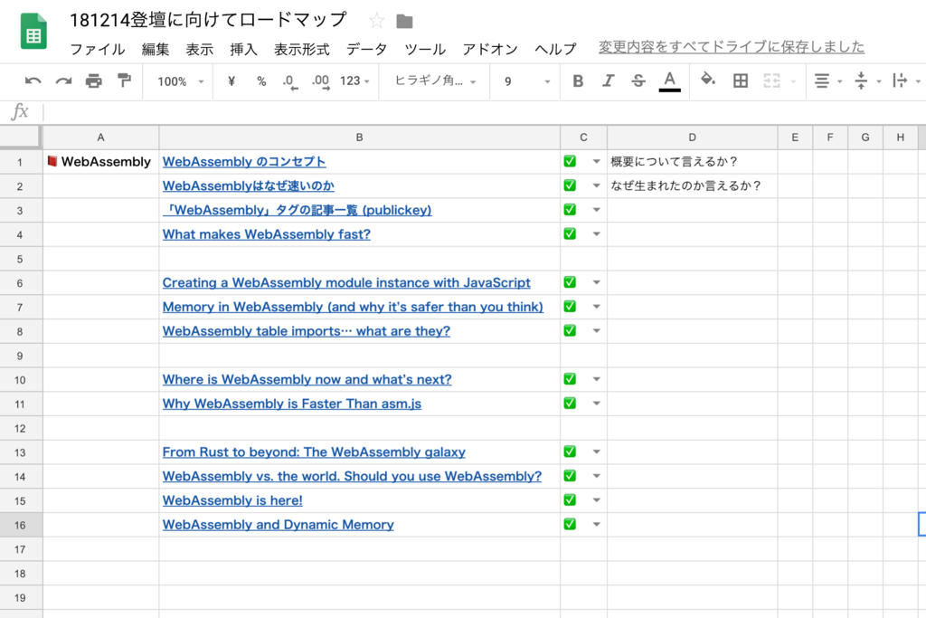The image size is (926, 618).
Task: Select the green check in row 2
Action: (x=570, y=185)
